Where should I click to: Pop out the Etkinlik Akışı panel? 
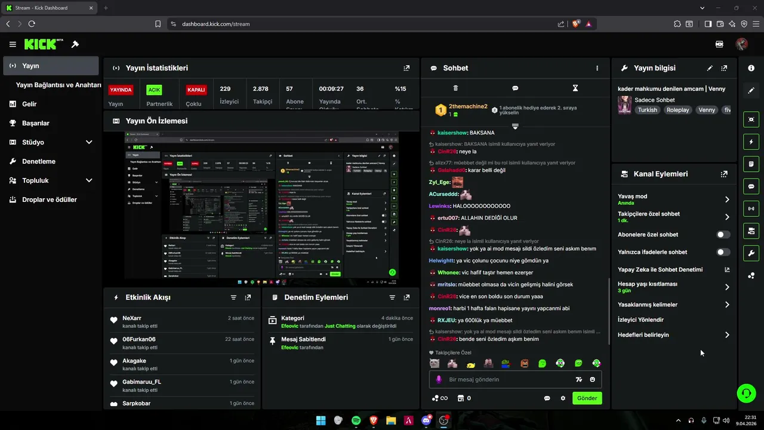pyautogui.click(x=248, y=297)
